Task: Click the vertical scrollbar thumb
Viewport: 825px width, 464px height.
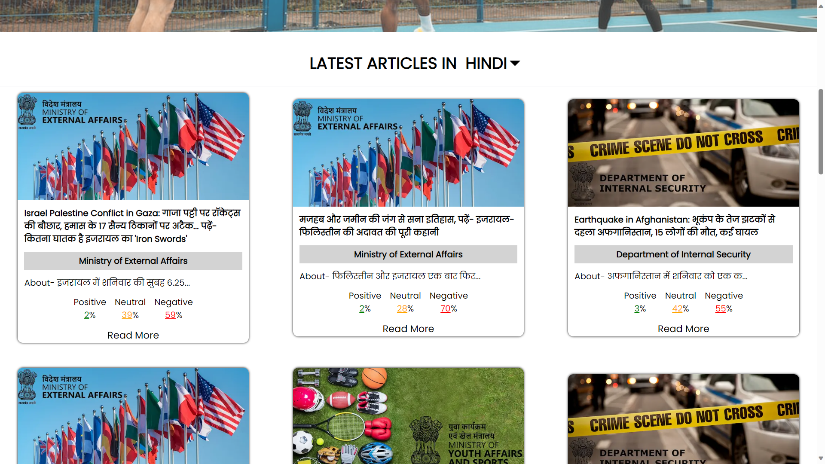Action: point(821,131)
